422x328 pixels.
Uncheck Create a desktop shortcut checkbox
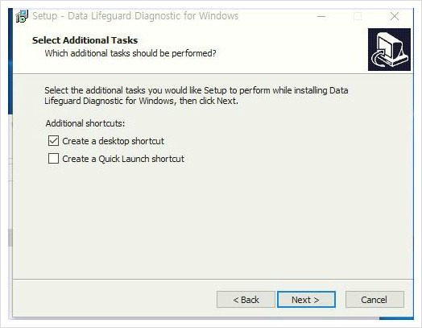point(53,140)
